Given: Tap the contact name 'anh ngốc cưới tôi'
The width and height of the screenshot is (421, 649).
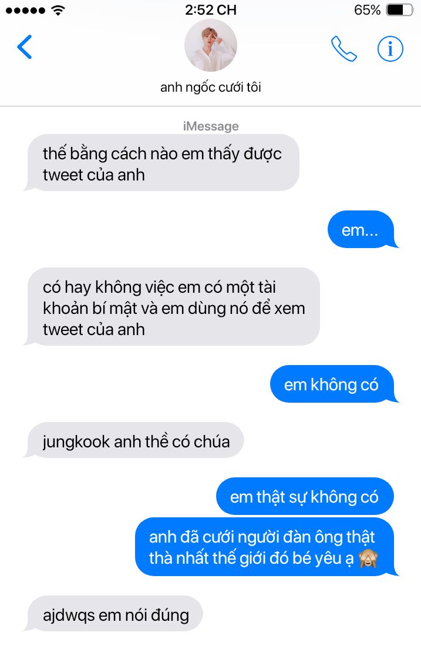Looking at the screenshot, I should [x=210, y=88].
